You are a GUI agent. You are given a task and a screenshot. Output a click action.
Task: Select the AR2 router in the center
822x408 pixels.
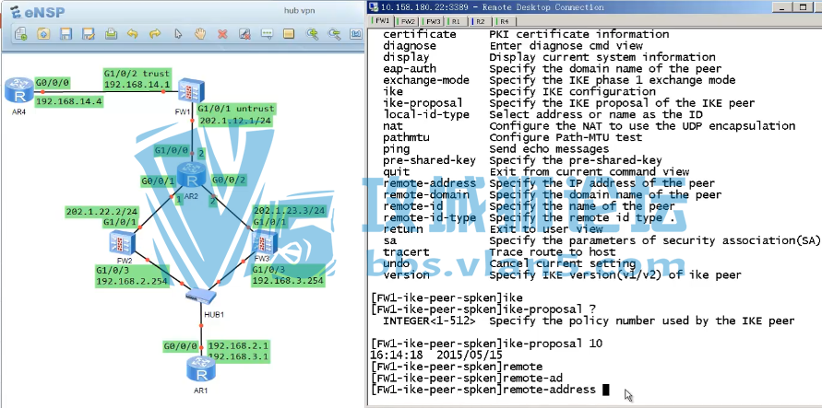(191, 175)
